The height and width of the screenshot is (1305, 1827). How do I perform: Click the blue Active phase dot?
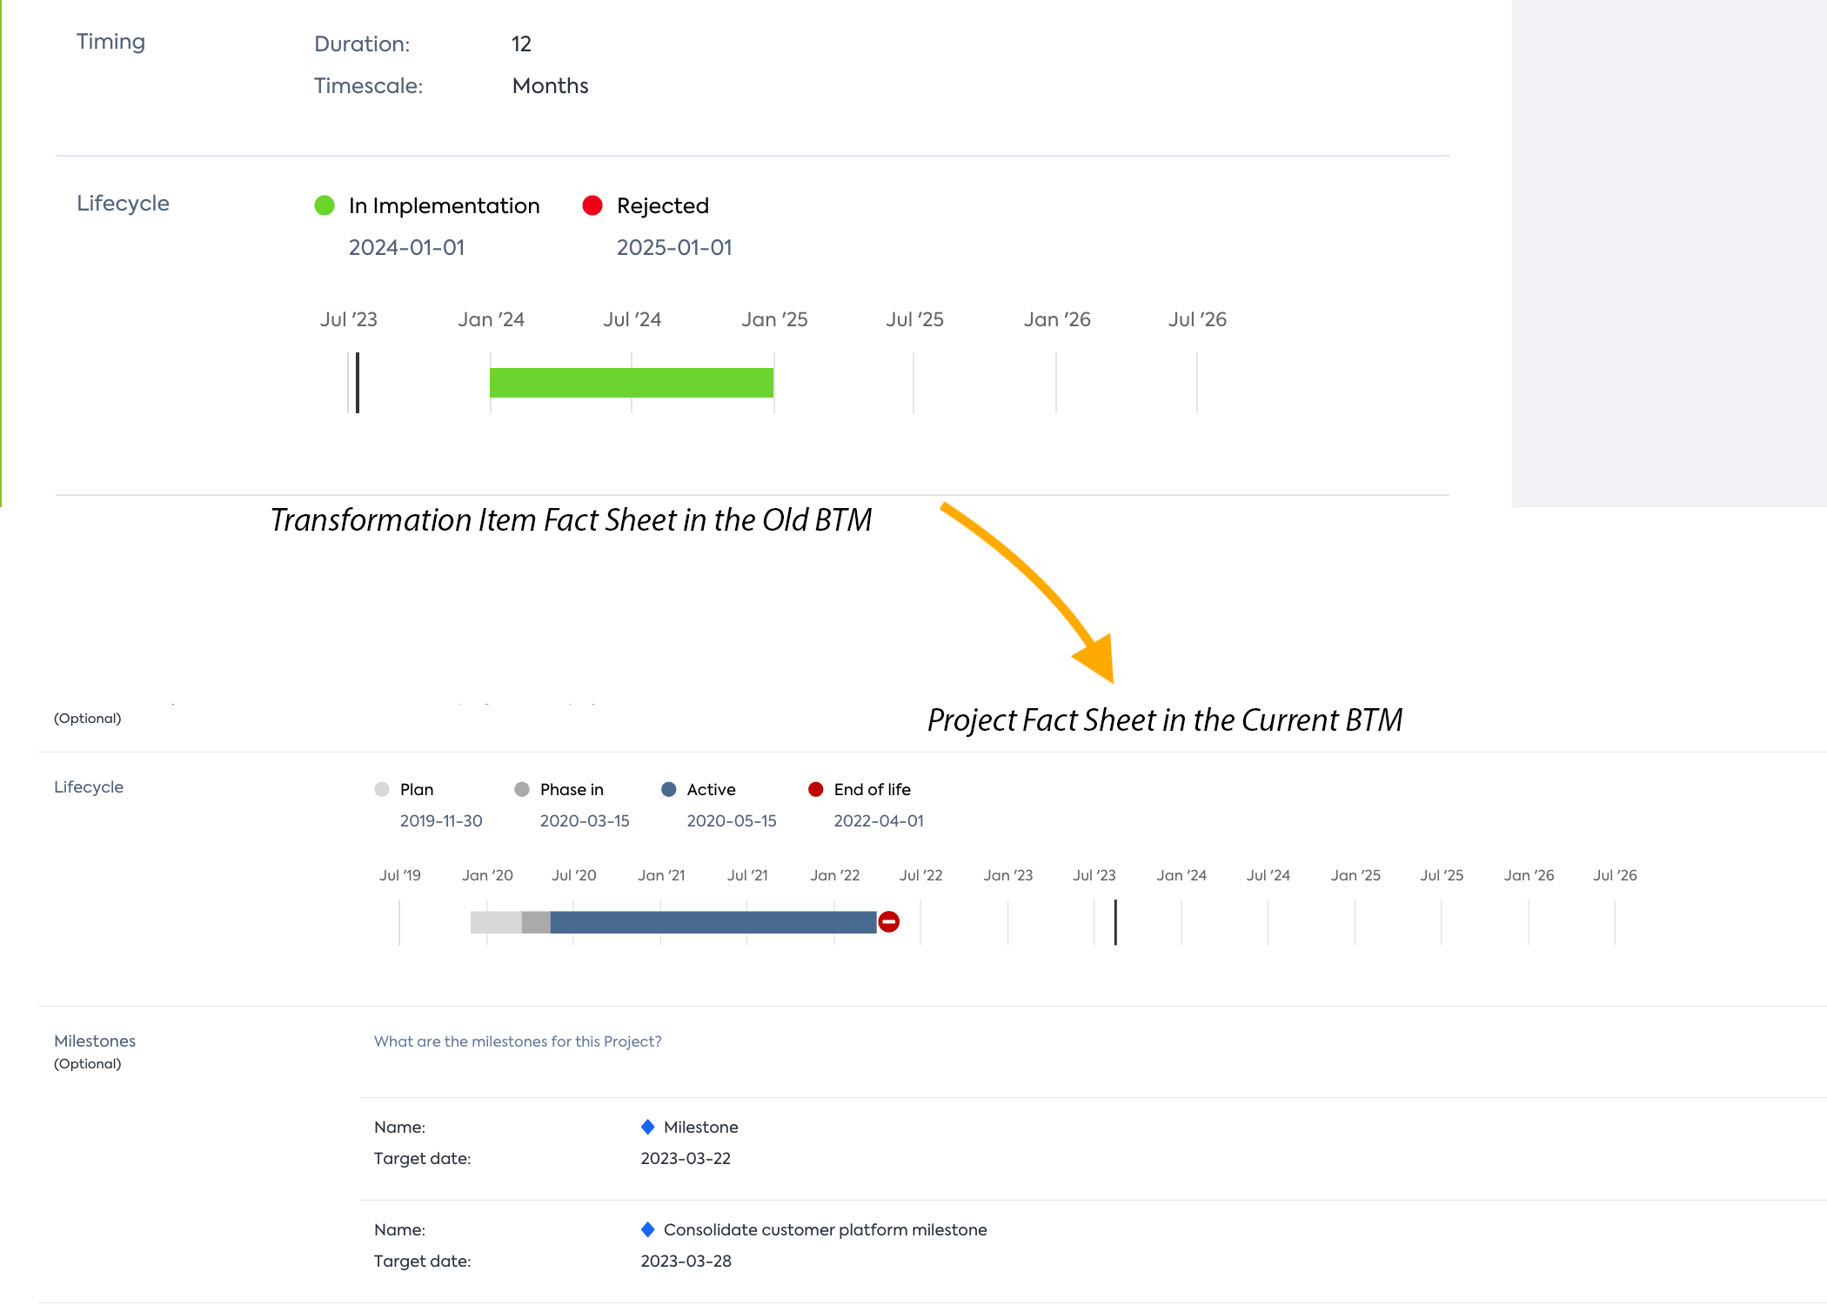(x=669, y=789)
